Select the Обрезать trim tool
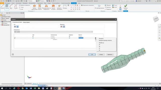The width and height of the screenshot is (161, 90). (x=108, y=5)
